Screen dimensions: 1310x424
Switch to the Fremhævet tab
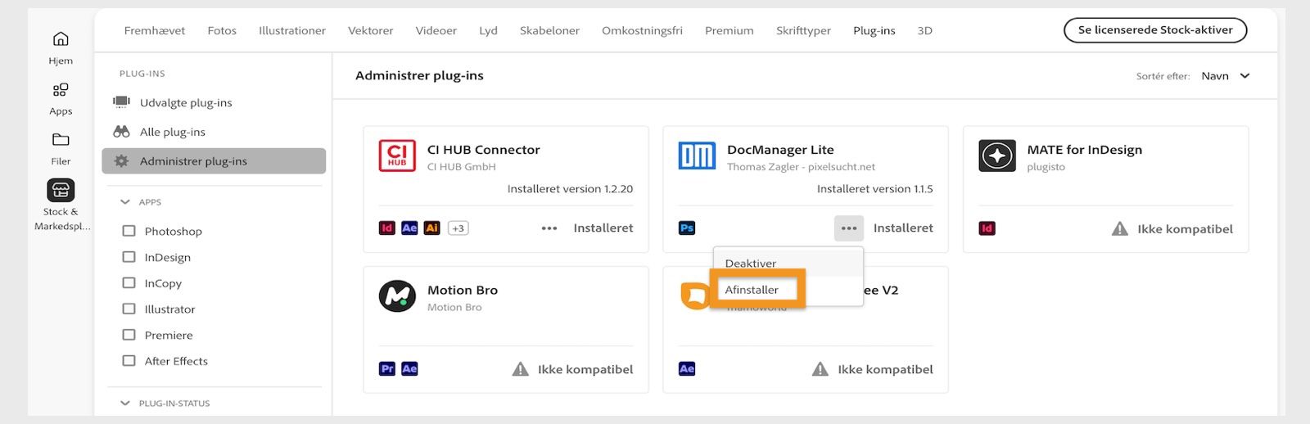155,30
